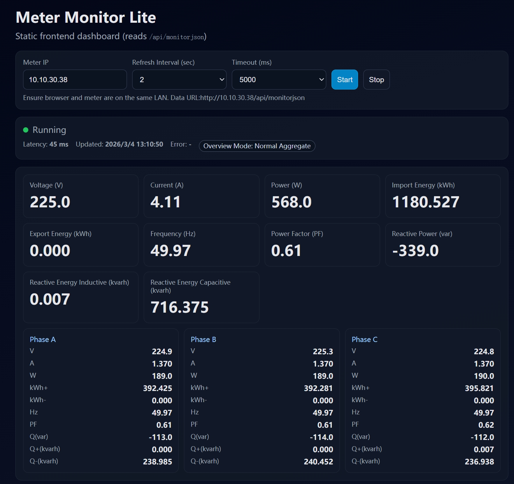
Task: Click the Export Energy (kWh) card
Action: click(x=81, y=245)
